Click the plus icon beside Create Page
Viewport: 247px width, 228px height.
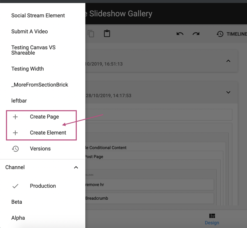click(x=15, y=117)
